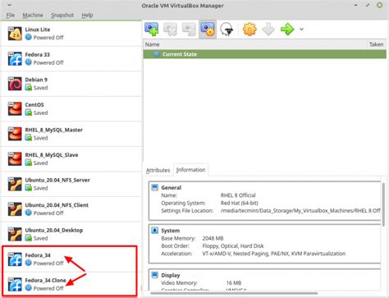This screenshot has width=389, height=298.
Task: Click the 'RHEL 8 Official' name value
Action: (x=238, y=195)
